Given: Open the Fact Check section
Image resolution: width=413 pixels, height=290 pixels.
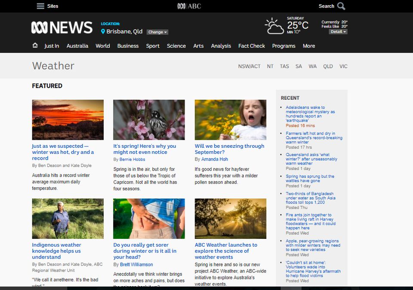Looking at the screenshot, I should pyautogui.click(x=251, y=46).
